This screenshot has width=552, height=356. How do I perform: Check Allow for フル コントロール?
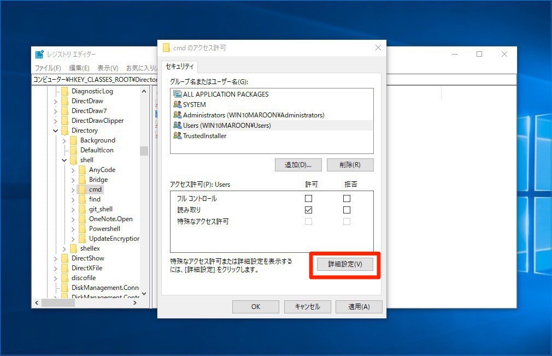(x=308, y=198)
